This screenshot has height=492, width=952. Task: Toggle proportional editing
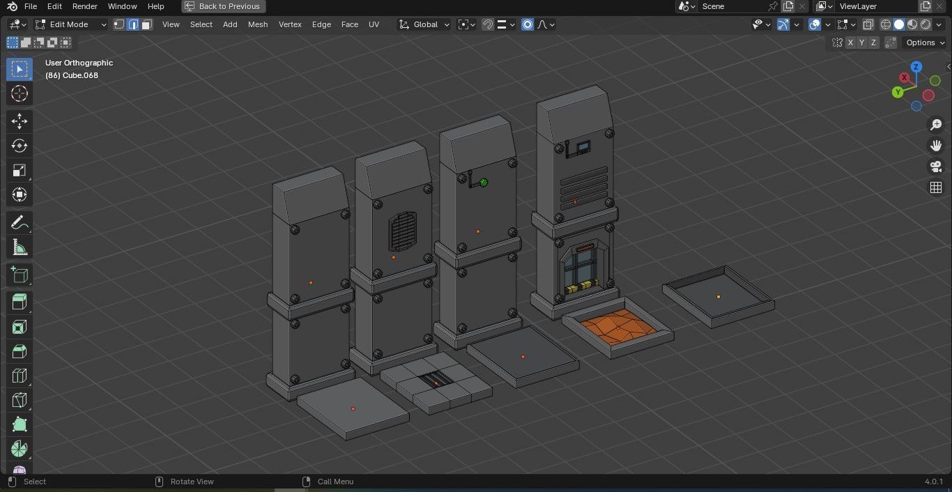tap(528, 24)
